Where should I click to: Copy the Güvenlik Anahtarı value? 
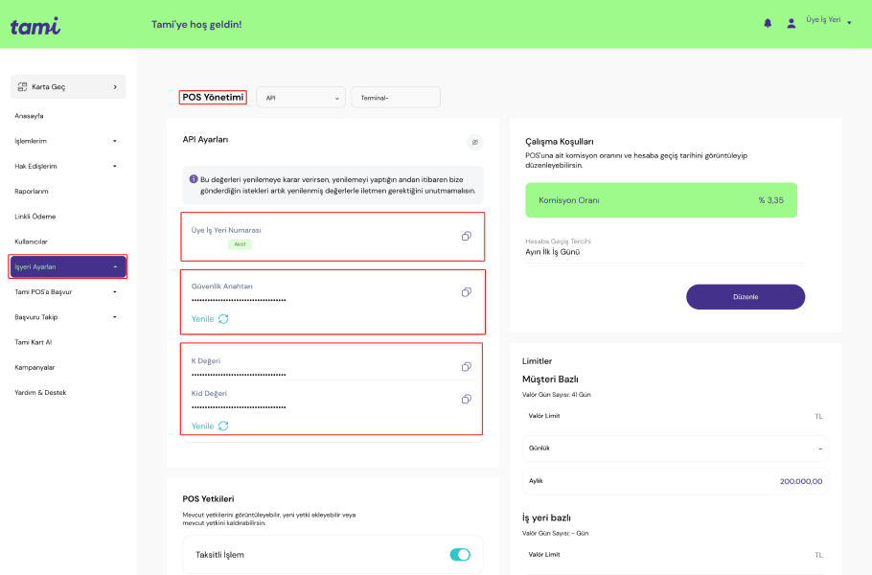pyautogui.click(x=466, y=292)
